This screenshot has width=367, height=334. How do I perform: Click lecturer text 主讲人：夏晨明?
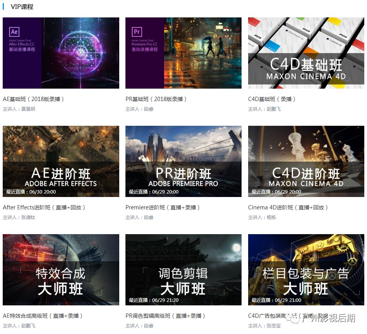pyautogui.click(x=19, y=109)
